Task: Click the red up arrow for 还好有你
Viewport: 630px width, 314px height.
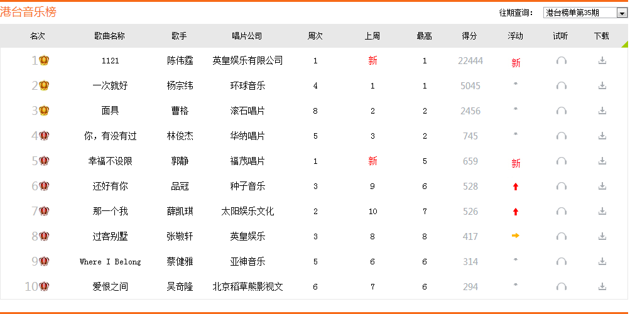Action: (x=516, y=187)
